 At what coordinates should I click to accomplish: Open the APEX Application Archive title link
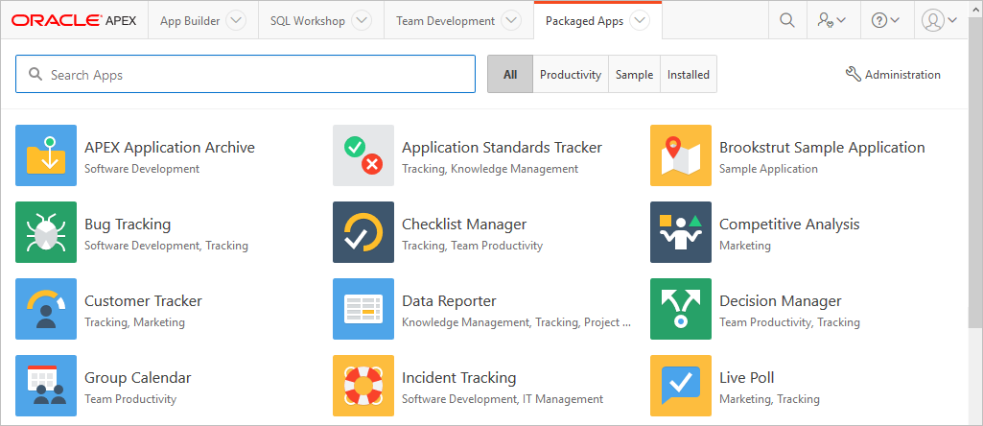pyautogui.click(x=169, y=148)
